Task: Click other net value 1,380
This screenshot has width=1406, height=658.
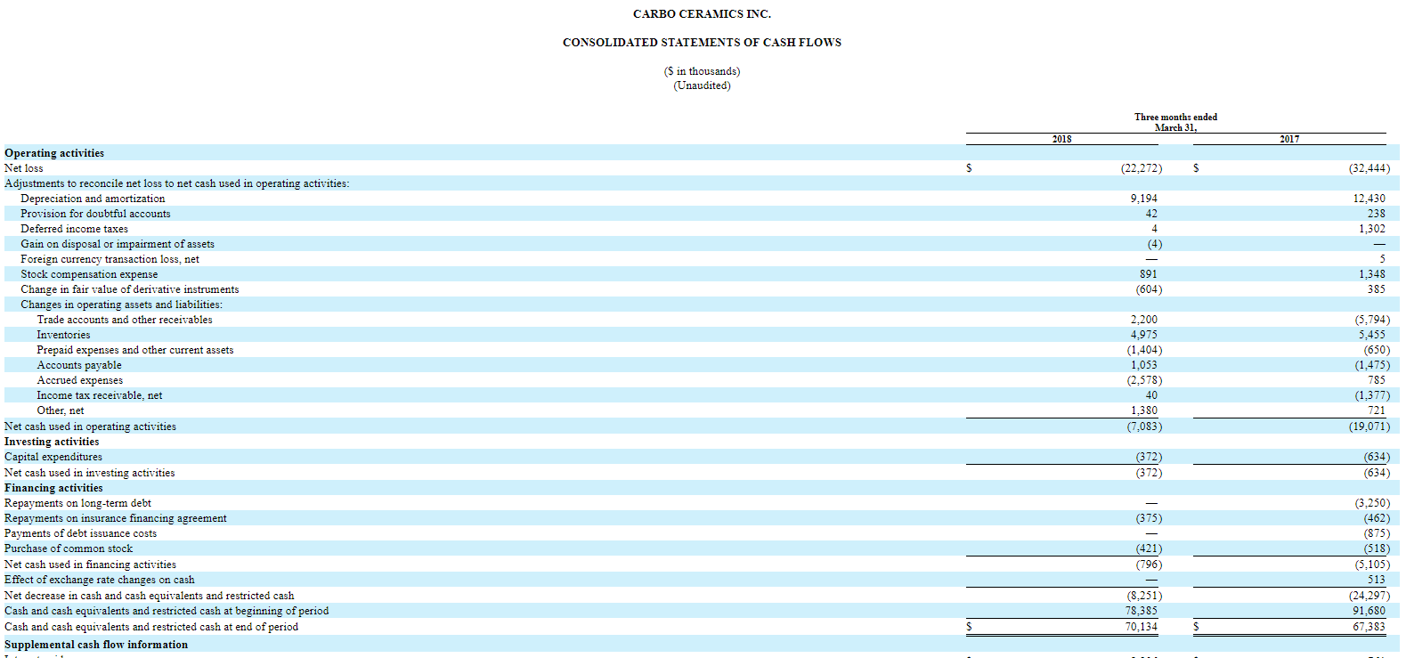Action: 1144,410
